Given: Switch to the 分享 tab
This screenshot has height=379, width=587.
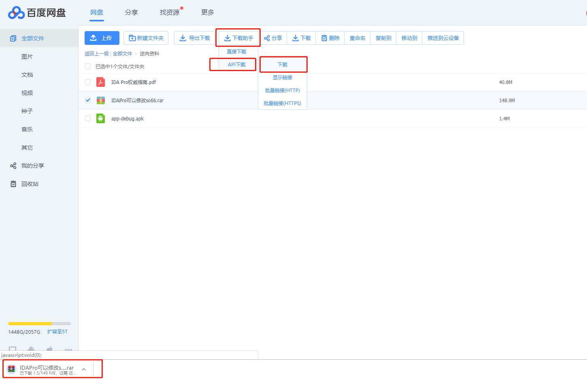Looking at the screenshot, I should 131,13.
